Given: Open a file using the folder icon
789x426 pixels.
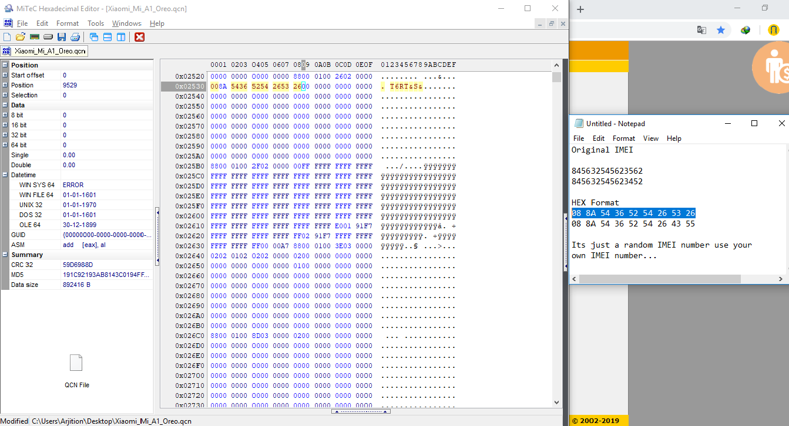Looking at the screenshot, I should (20, 37).
